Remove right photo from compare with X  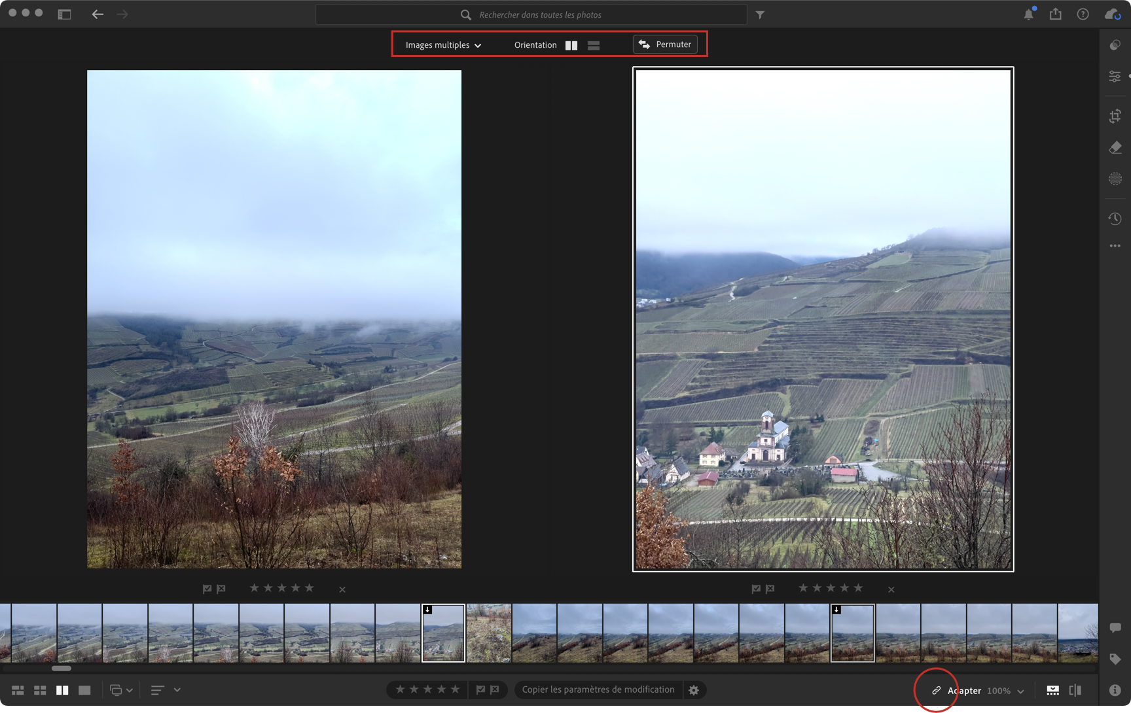click(891, 589)
